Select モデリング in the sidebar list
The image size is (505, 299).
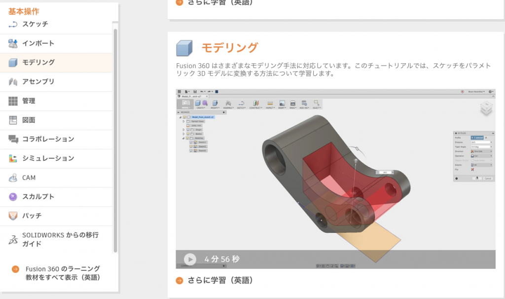coord(56,63)
